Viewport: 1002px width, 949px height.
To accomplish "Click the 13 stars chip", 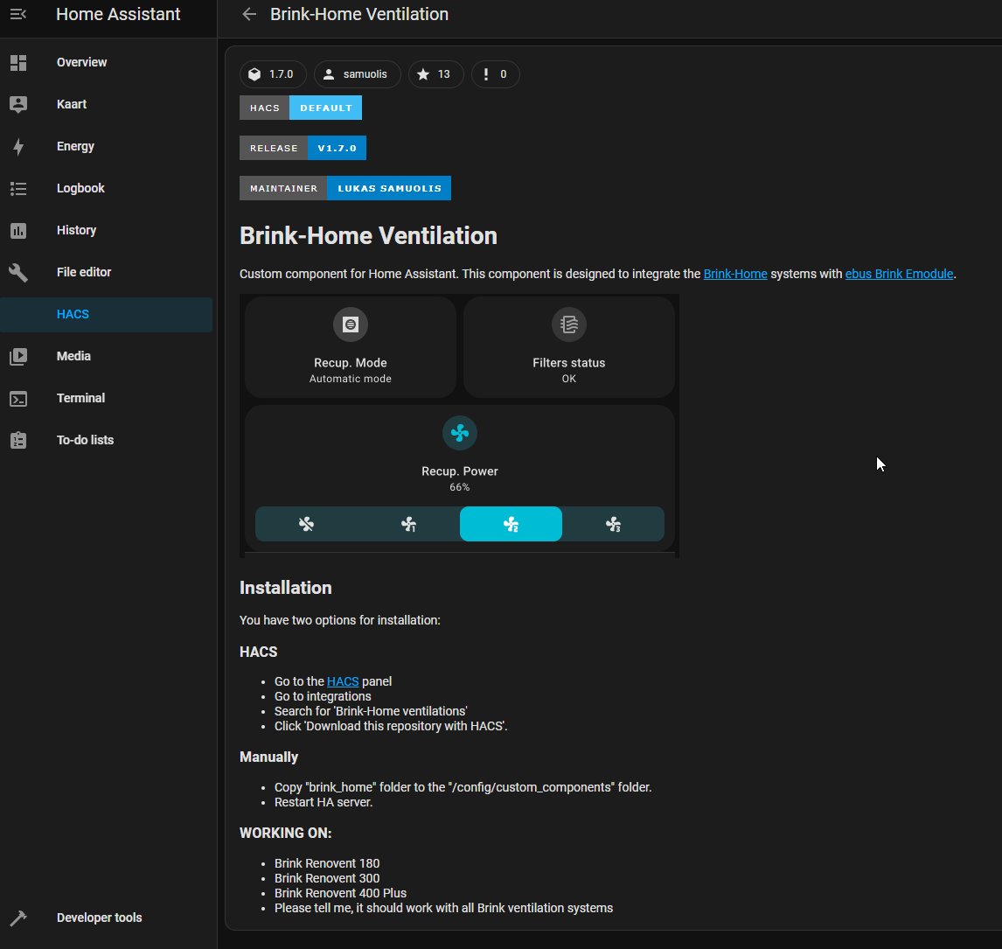I will 435,74.
